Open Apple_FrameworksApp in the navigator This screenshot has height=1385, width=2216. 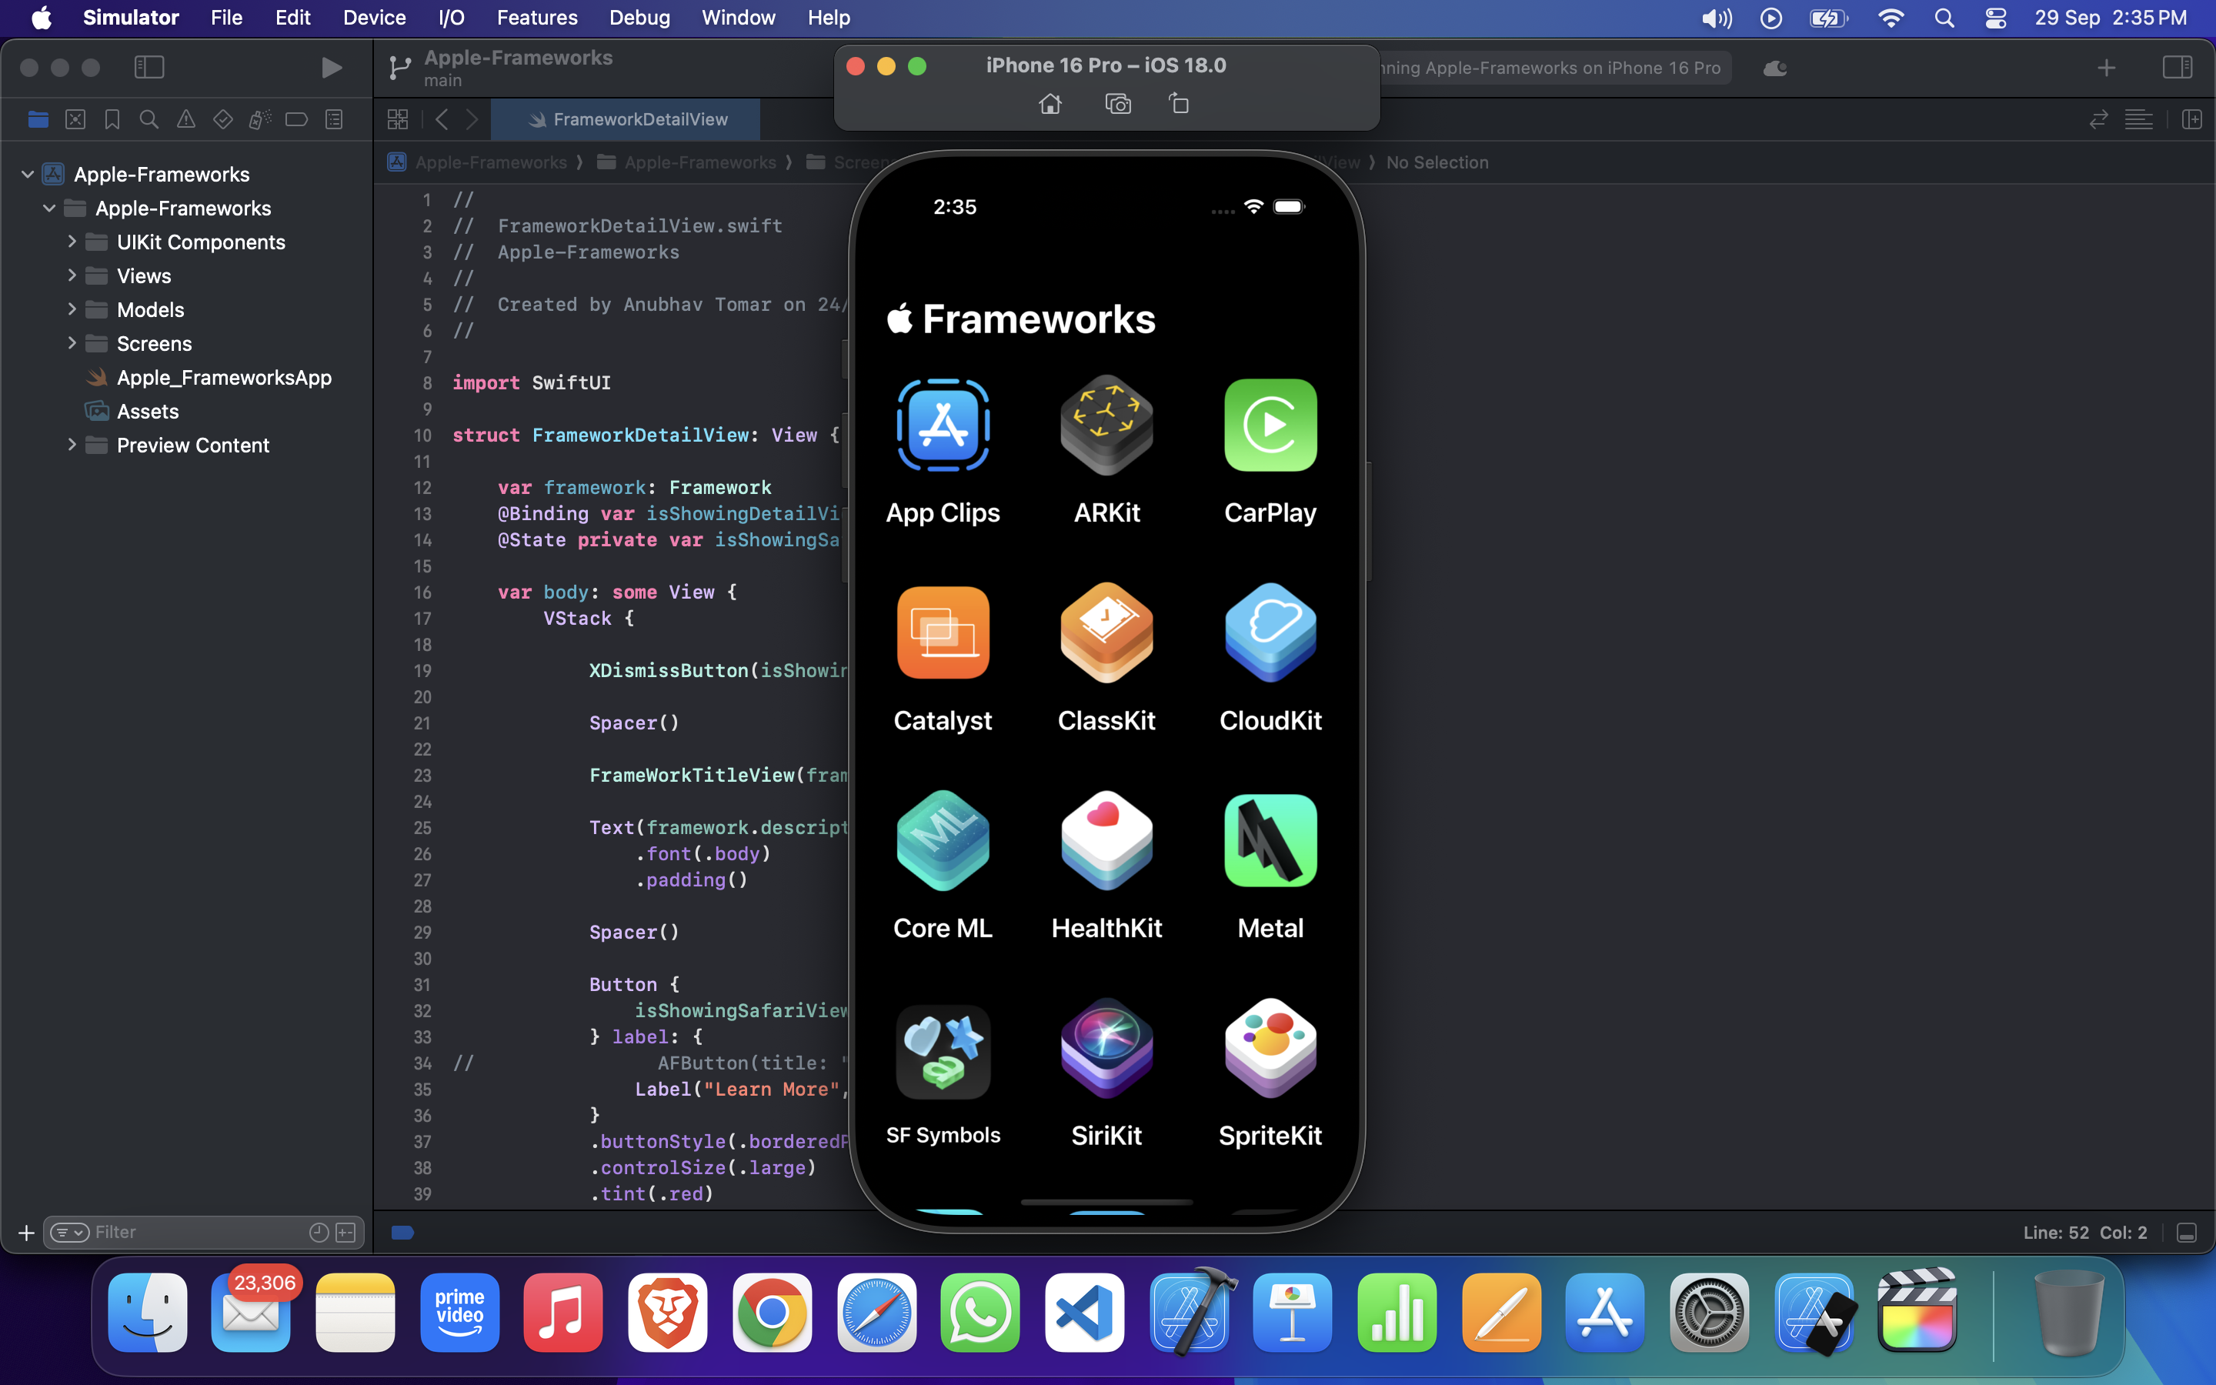(x=225, y=377)
